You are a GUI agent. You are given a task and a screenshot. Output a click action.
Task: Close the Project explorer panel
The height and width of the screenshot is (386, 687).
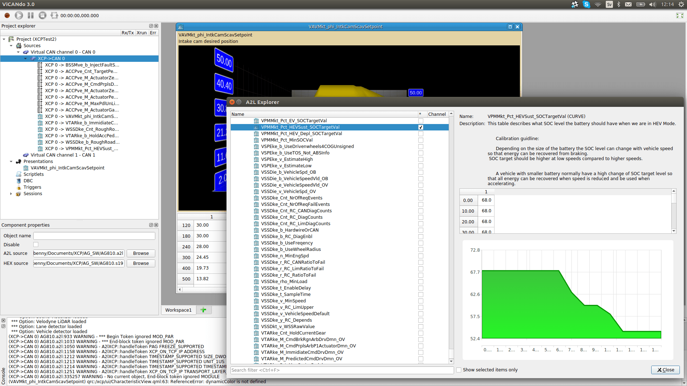pos(156,26)
